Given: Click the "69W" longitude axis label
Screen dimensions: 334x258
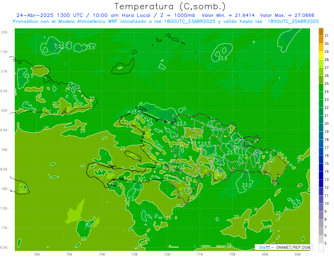Looking at the screenshot, I should (x=265, y=254).
